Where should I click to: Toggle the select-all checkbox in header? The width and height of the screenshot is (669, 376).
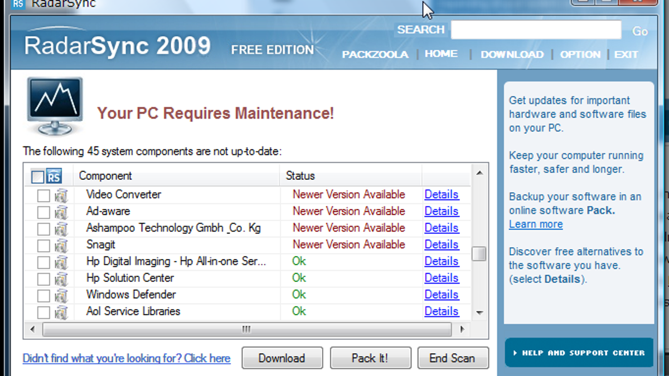(x=37, y=177)
